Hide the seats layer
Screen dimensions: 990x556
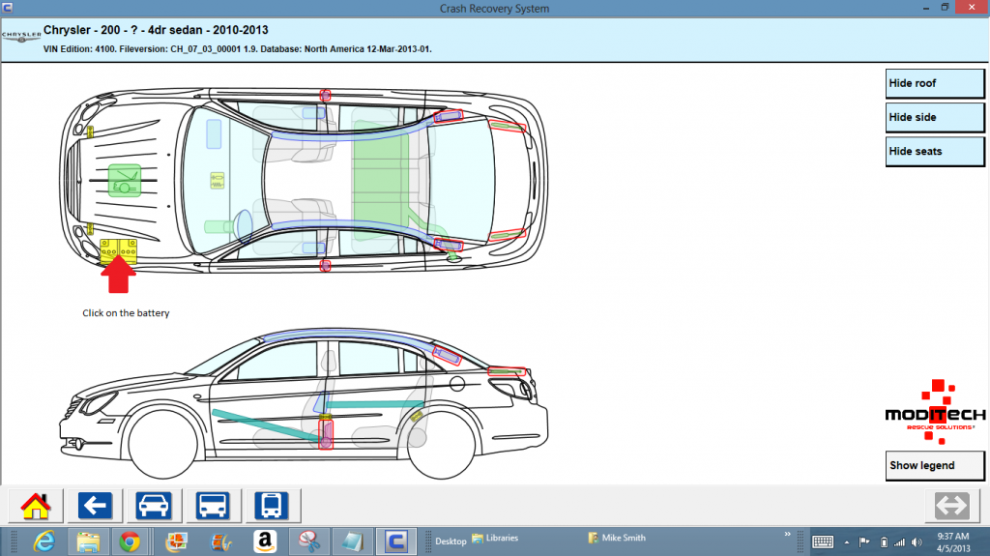(x=935, y=152)
